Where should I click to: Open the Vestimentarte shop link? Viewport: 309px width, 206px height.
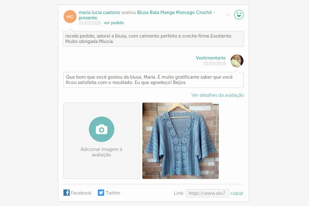point(211,58)
